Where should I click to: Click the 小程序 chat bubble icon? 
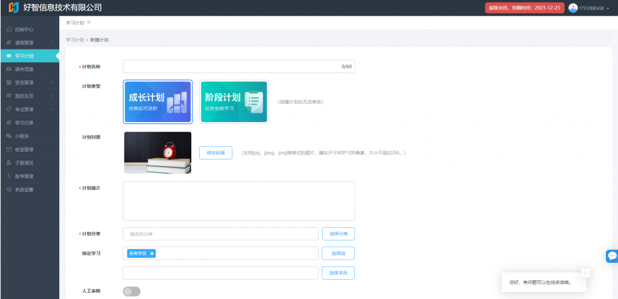(8, 136)
